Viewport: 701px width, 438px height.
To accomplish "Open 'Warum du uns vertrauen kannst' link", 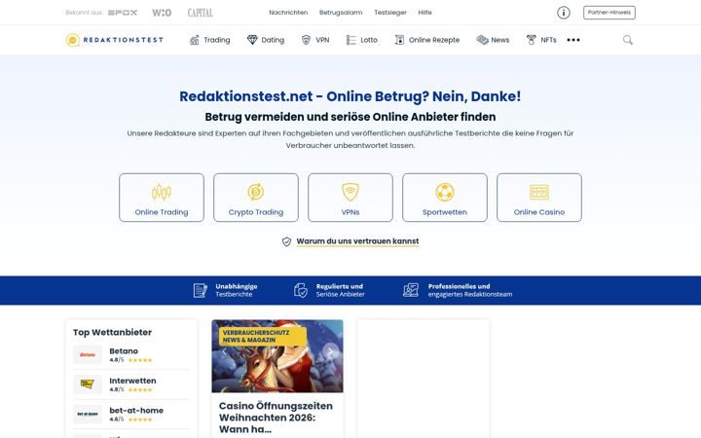I will pos(357,241).
